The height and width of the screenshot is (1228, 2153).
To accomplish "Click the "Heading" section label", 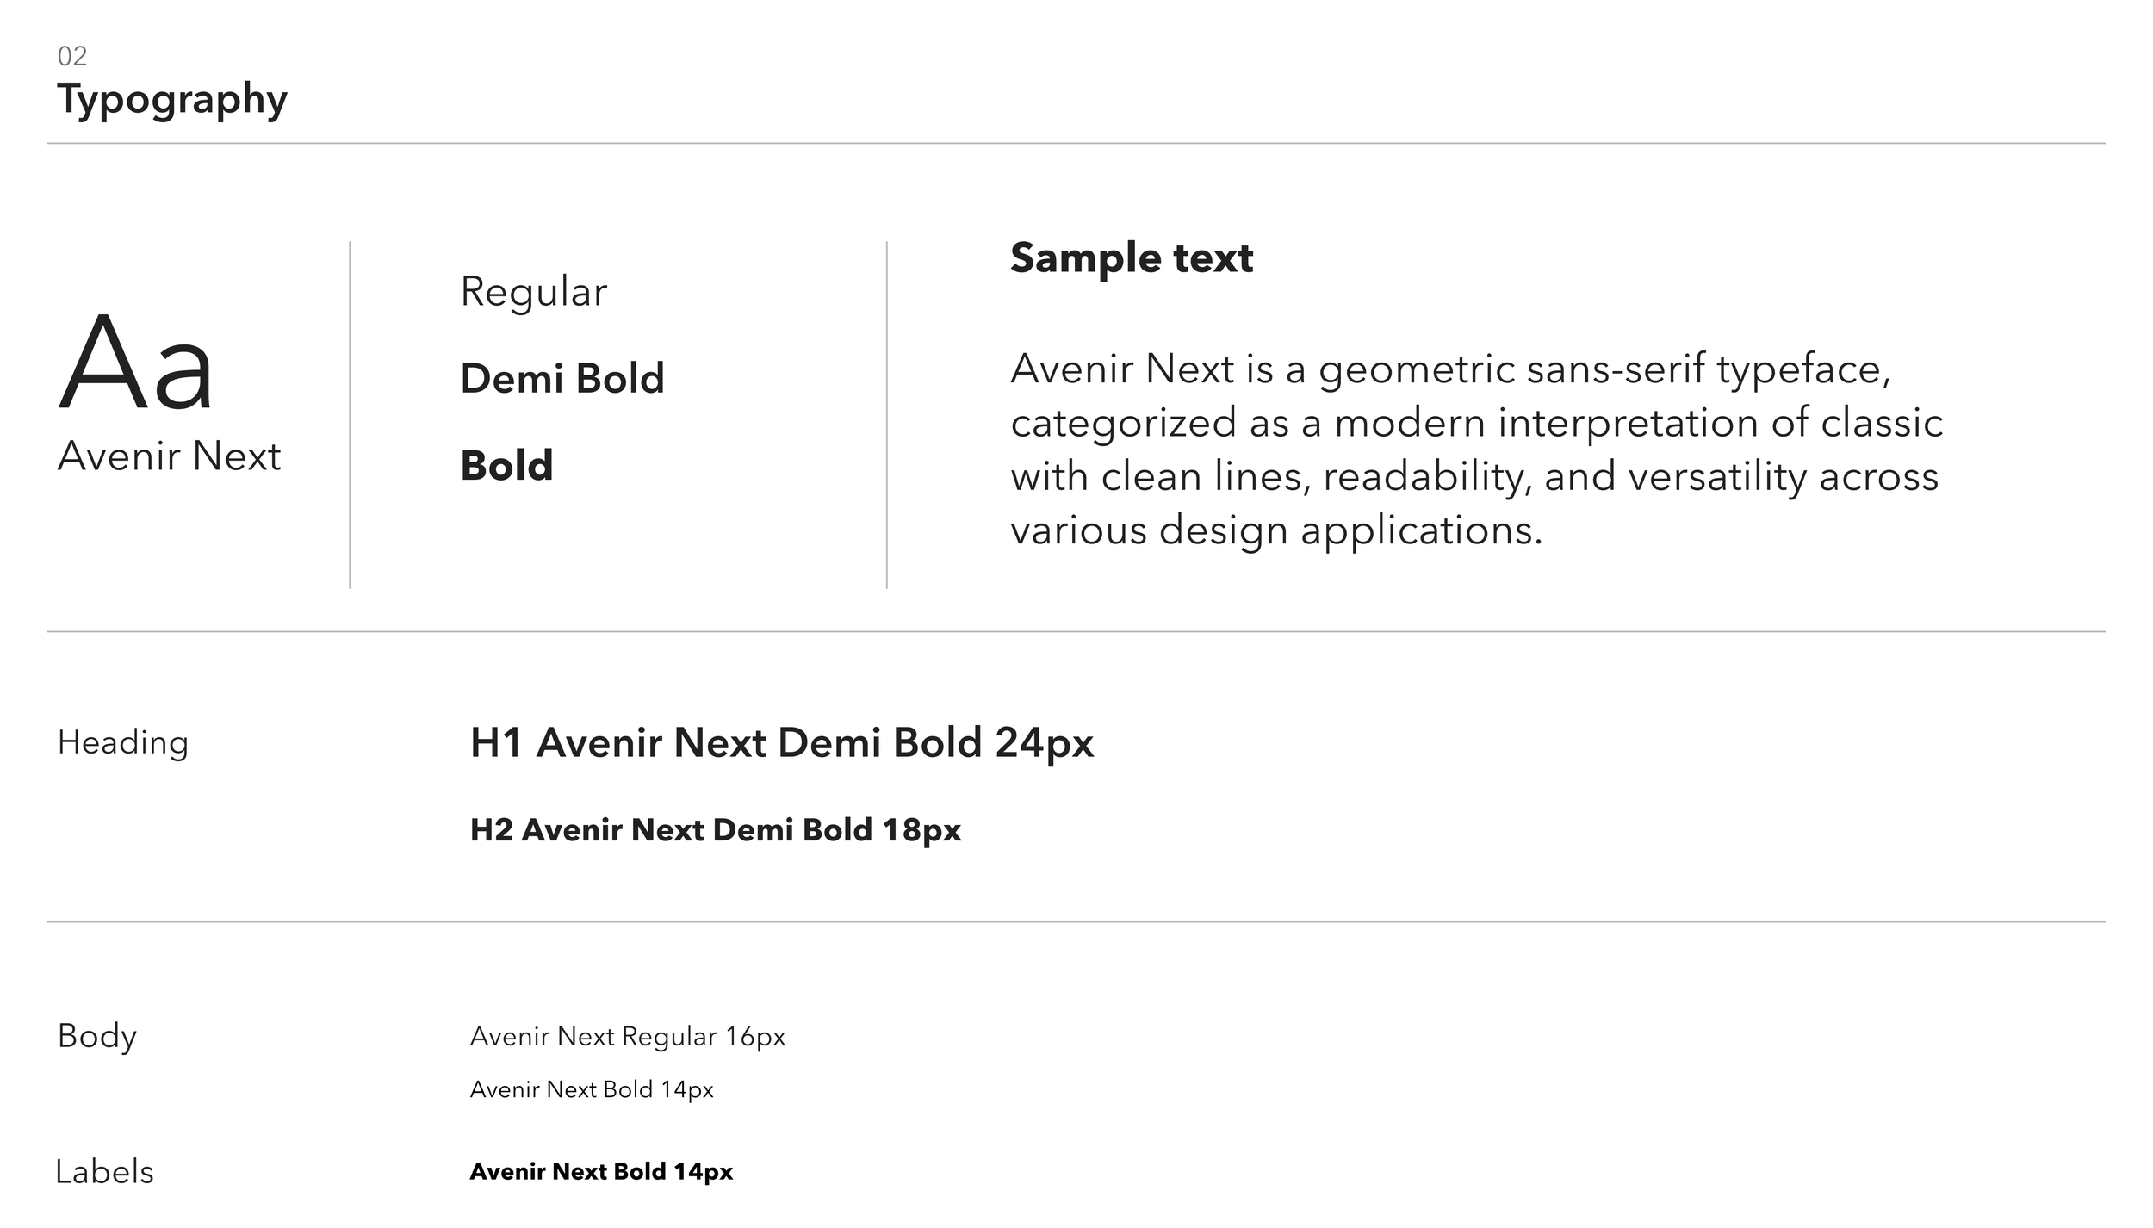I will [x=122, y=743].
